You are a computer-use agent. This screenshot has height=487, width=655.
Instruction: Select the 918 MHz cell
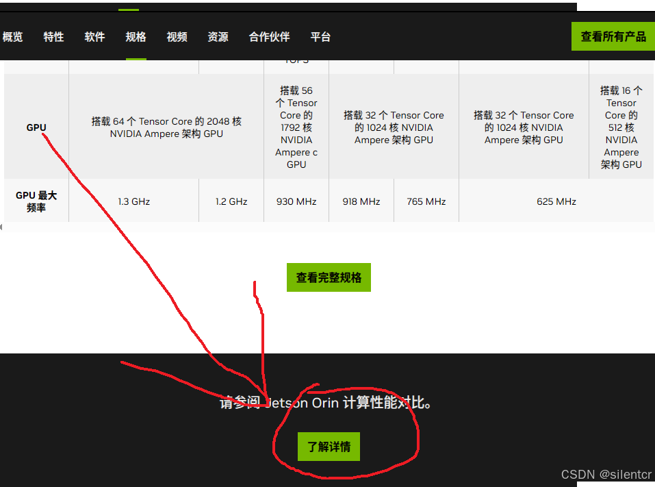(361, 201)
